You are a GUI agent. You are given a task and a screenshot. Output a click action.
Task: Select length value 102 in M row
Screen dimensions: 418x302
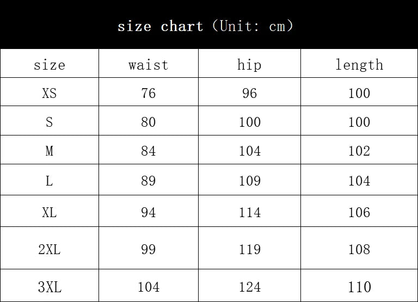coord(359,151)
